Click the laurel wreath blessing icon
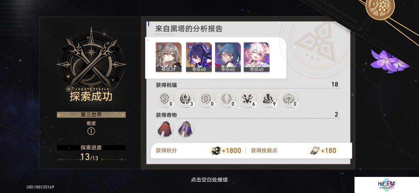Screen dimensions: 419x193 coord(226,98)
